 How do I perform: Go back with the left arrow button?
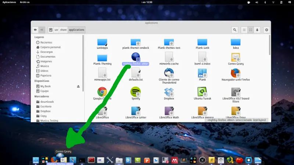pos(35,30)
